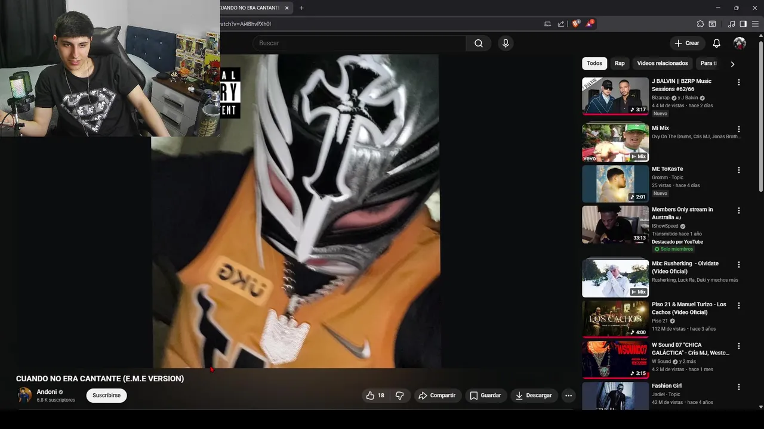The height and width of the screenshot is (429, 764).
Task: Open options menu for Los Cachos video
Action: point(739,305)
